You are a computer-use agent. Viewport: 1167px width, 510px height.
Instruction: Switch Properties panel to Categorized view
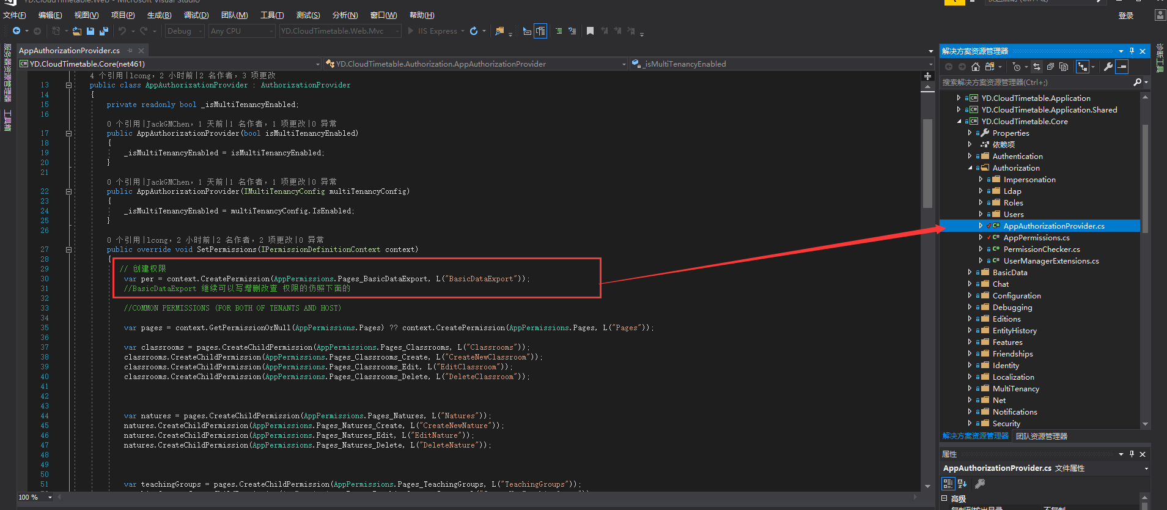[948, 484]
